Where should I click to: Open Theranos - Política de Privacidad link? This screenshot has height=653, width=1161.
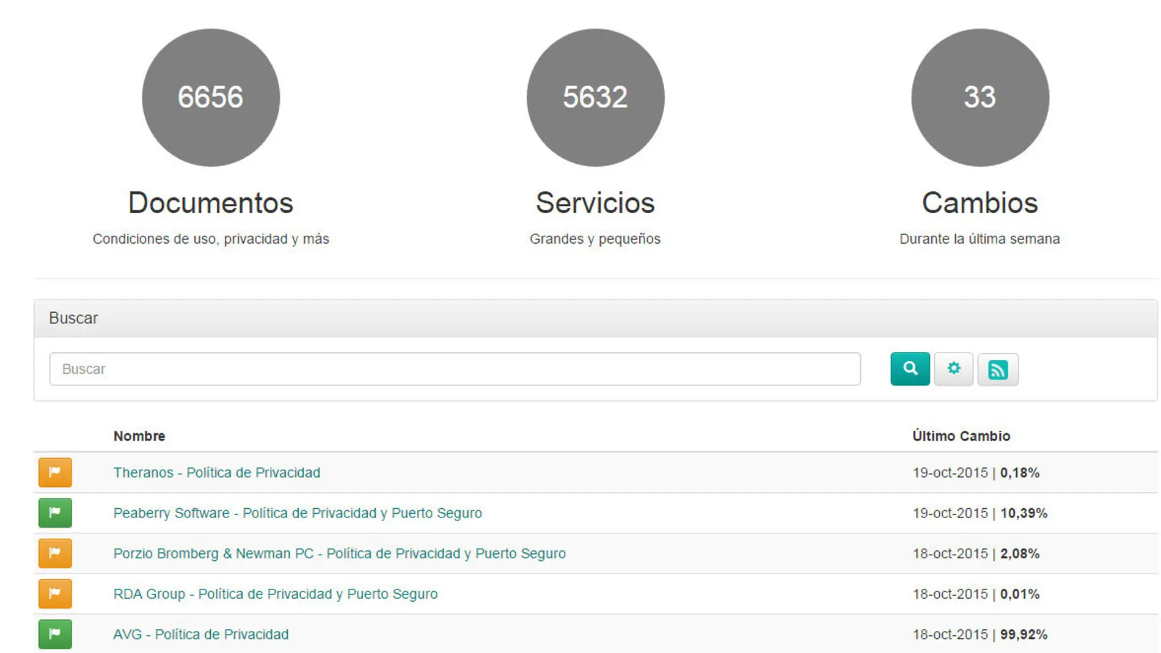pyautogui.click(x=216, y=473)
